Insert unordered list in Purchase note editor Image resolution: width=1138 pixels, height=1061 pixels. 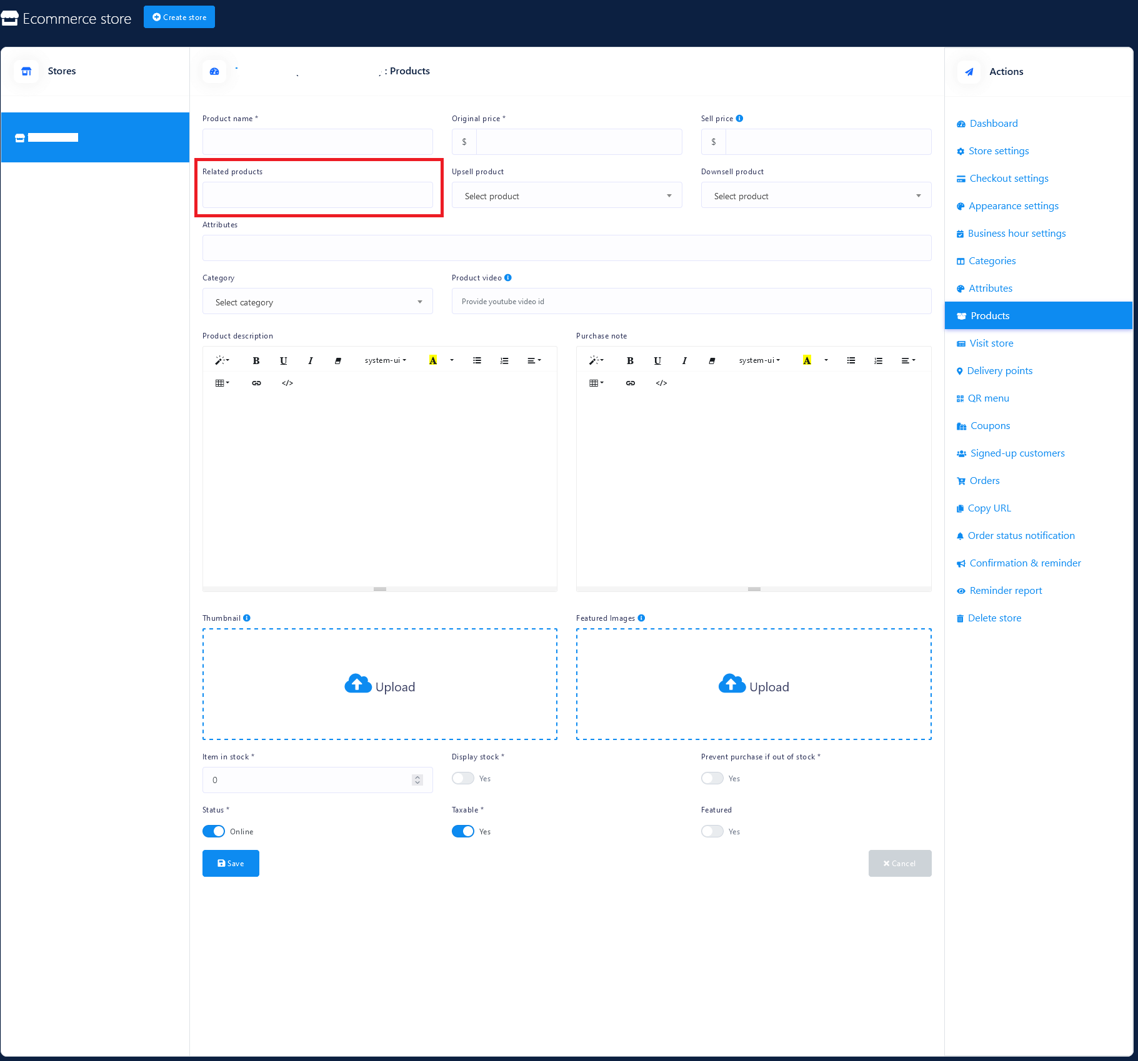pos(851,360)
